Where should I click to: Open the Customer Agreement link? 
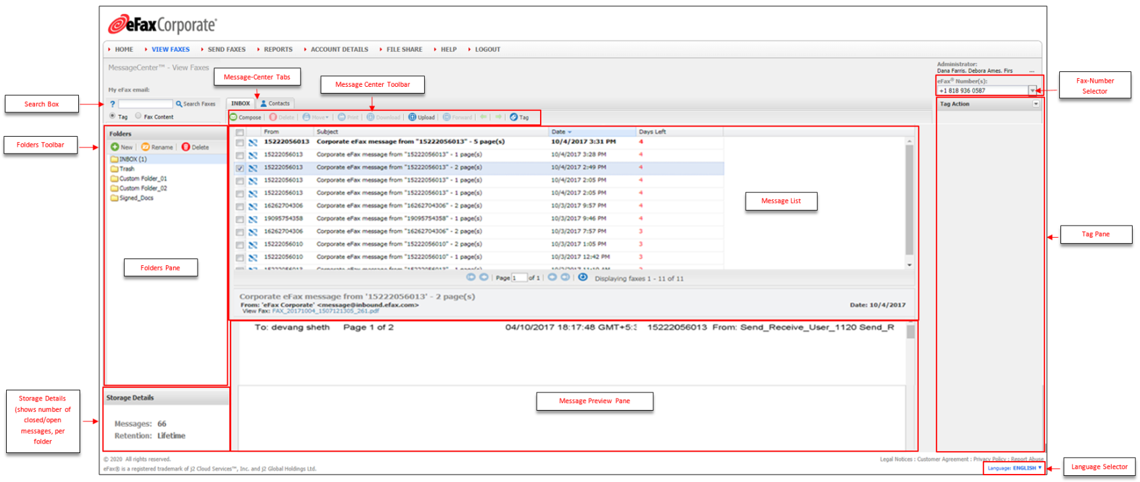[x=943, y=459]
